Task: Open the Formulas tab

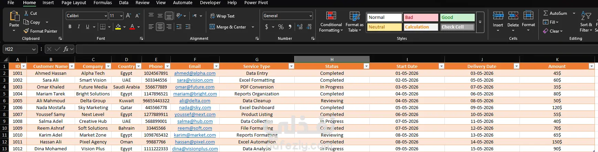Action: [x=103, y=3]
